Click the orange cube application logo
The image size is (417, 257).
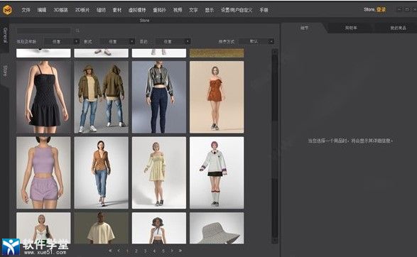pyautogui.click(x=7, y=10)
